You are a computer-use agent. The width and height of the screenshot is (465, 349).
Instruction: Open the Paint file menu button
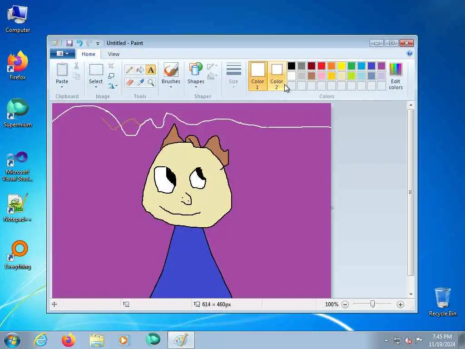(x=63, y=54)
